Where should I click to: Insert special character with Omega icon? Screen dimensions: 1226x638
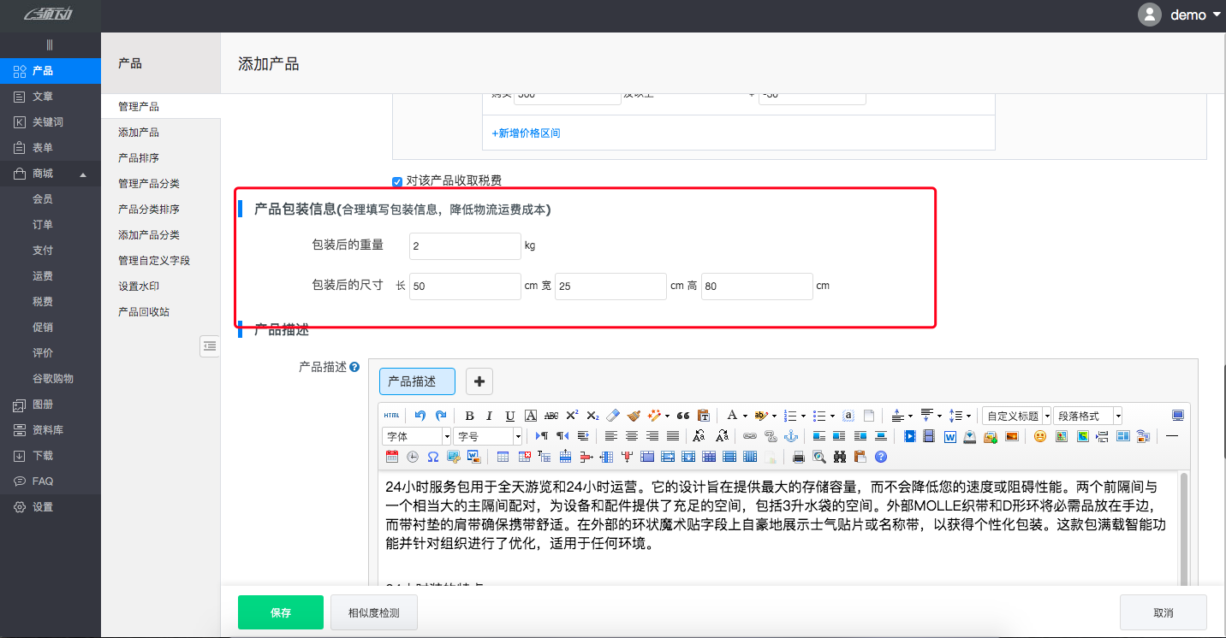click(433, 457)
